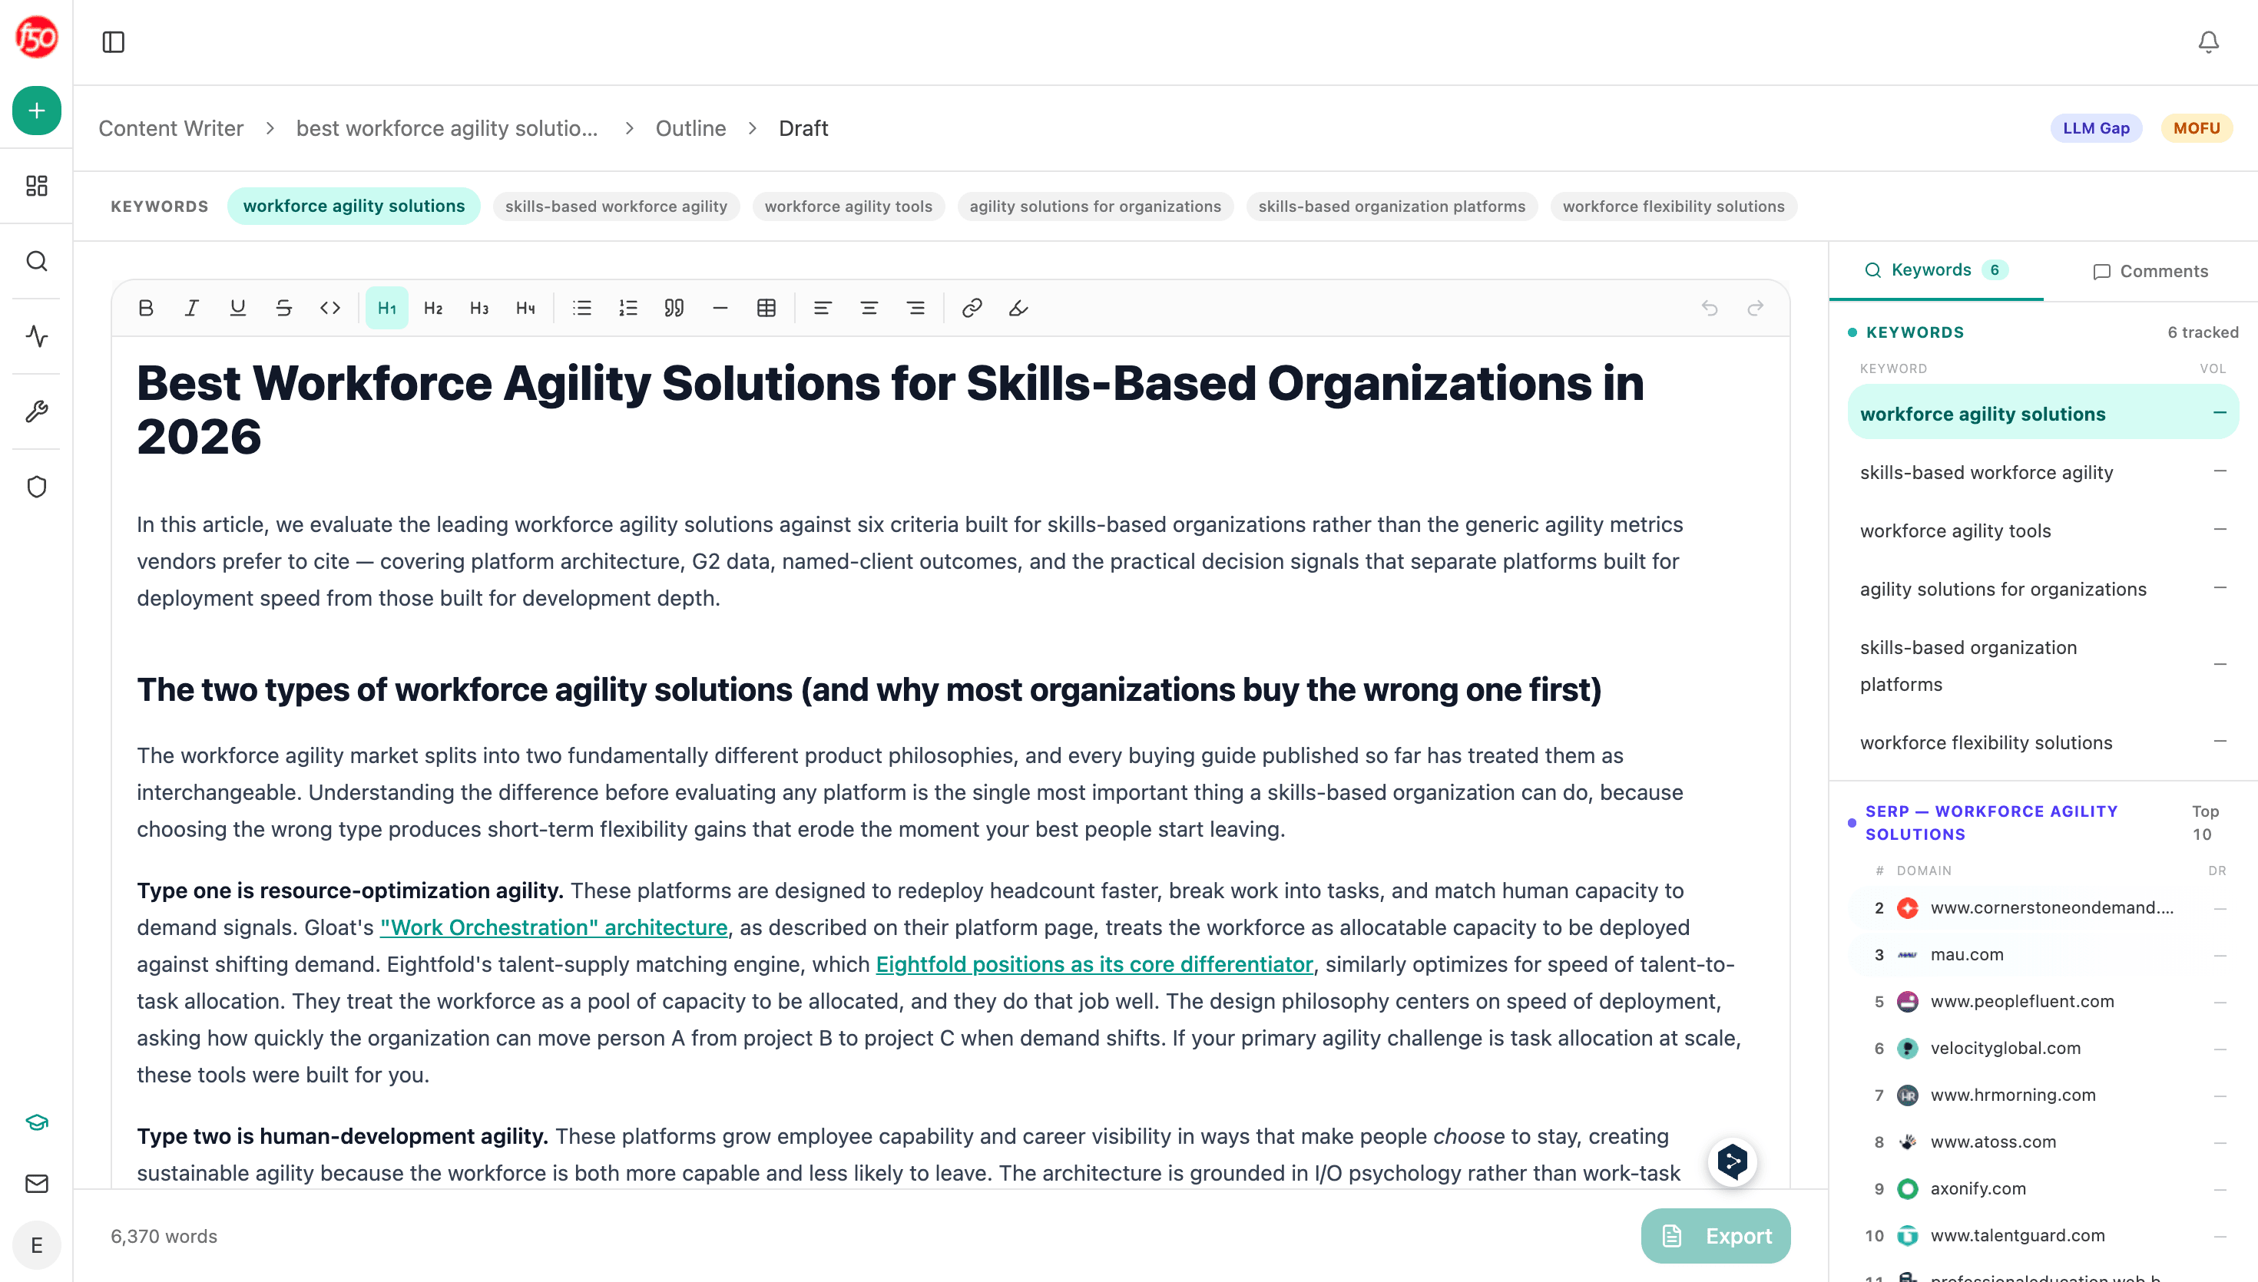Image resolution: width=2258 pixels, height=1282 pixels.
Task: Open the mail envelope icon in sidebar
Action: click(x=36, y=1185)
